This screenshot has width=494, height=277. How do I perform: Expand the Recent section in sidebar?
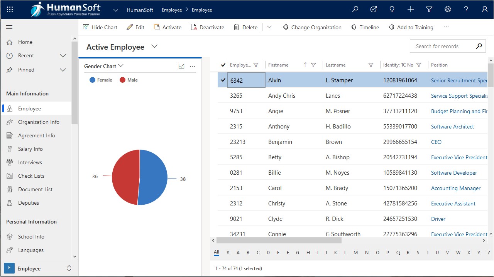63,56
